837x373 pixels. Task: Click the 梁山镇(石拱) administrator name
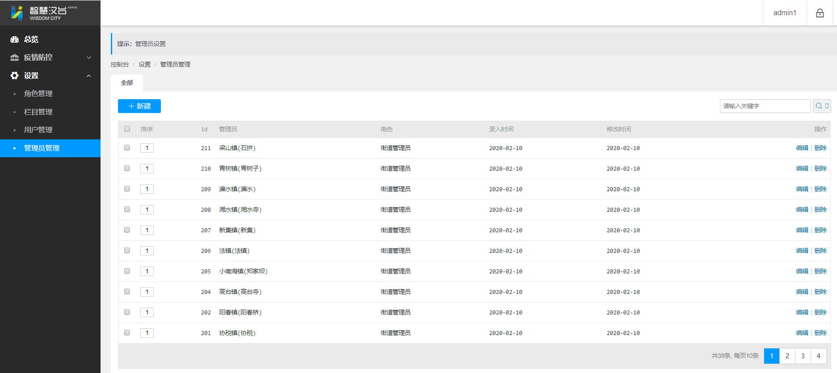click(237, 148)
